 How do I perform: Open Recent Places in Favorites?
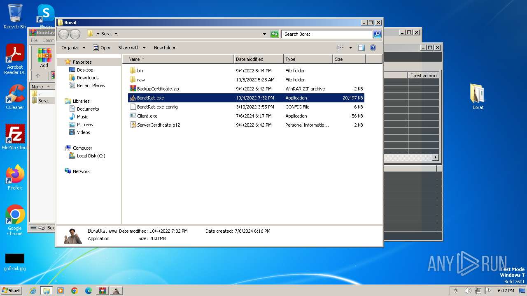91,86
